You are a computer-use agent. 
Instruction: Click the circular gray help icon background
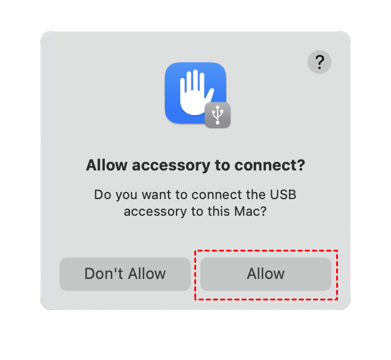coord(319,62)
